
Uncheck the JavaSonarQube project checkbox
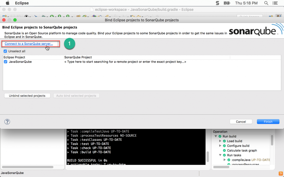click(6, 62)
